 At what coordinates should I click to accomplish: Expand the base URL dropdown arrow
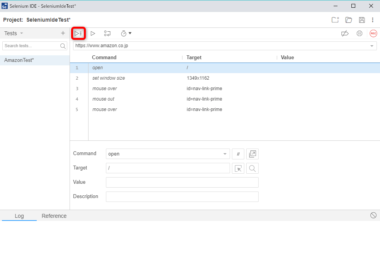coord(372,46)
